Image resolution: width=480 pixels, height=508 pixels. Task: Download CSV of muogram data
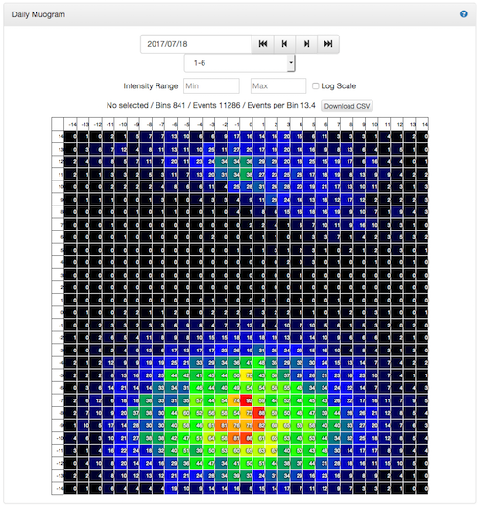point(347,106)
